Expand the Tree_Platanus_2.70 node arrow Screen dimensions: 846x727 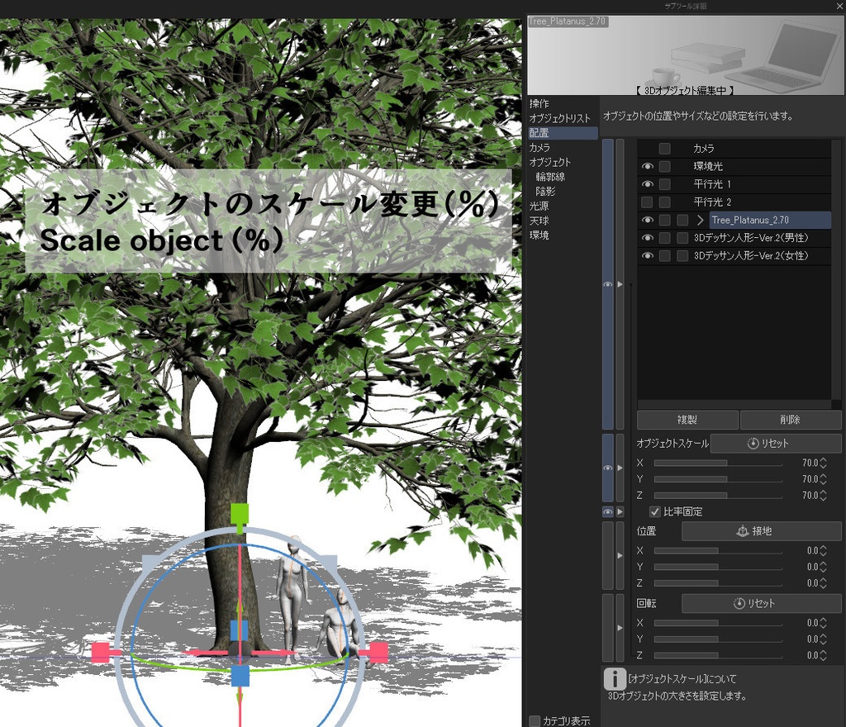point(701,220)
